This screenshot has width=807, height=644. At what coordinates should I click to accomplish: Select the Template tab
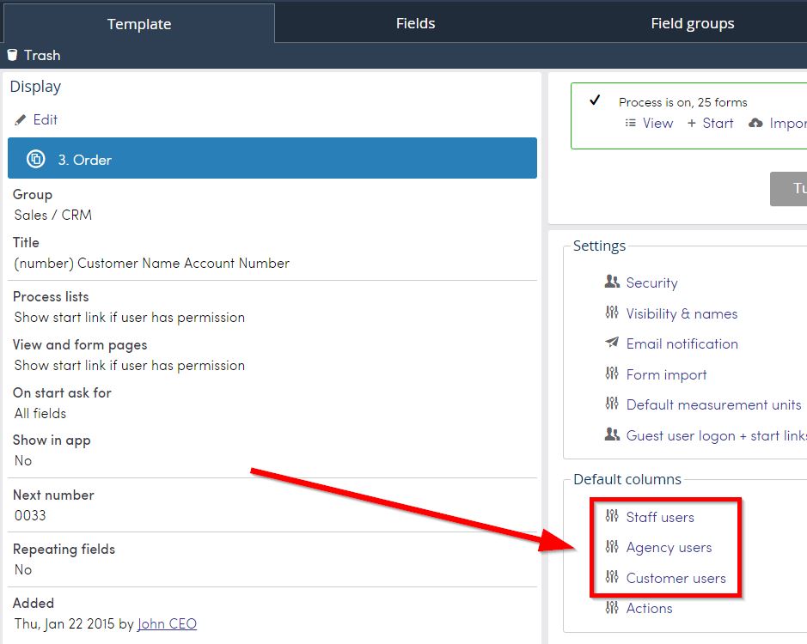pos(138,23)
